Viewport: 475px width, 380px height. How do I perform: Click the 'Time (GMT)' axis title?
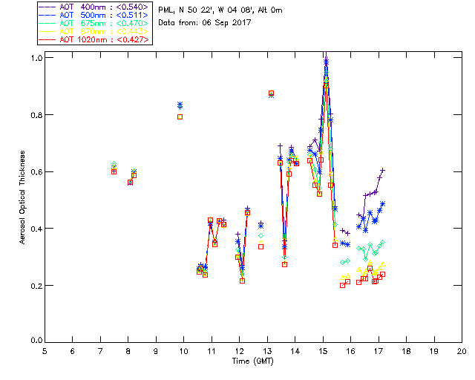point(252,361)
